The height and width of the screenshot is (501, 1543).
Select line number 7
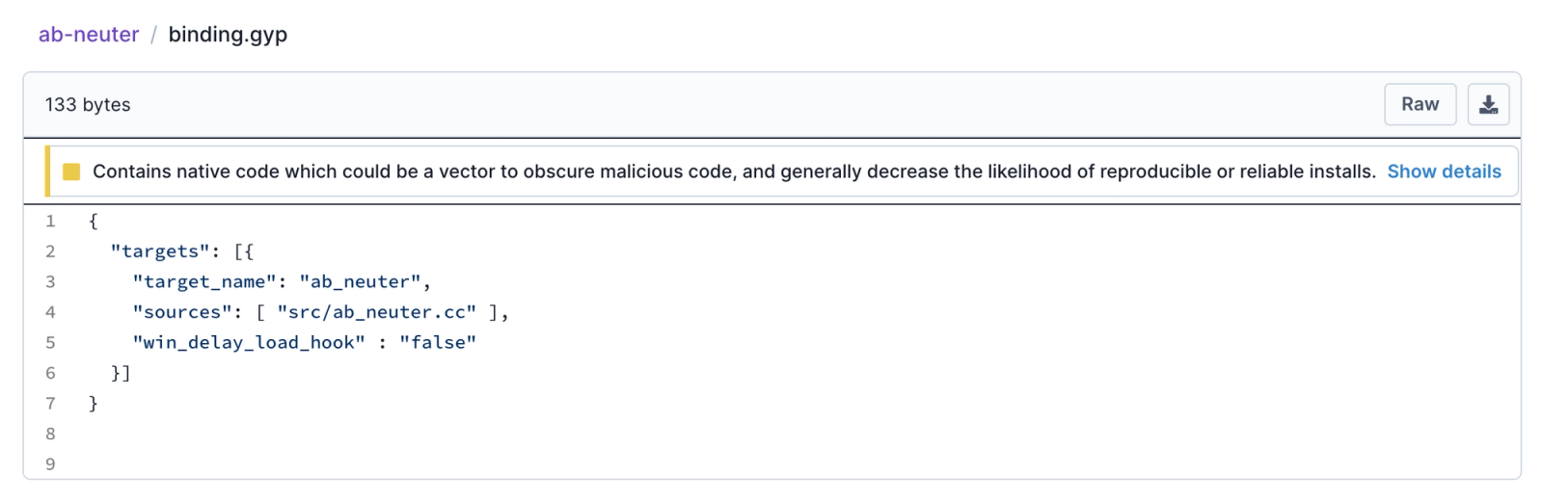click(50, 403)
